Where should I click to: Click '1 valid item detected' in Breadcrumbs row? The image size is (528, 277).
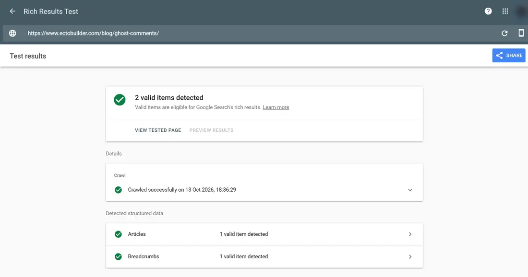click(244, 256)
